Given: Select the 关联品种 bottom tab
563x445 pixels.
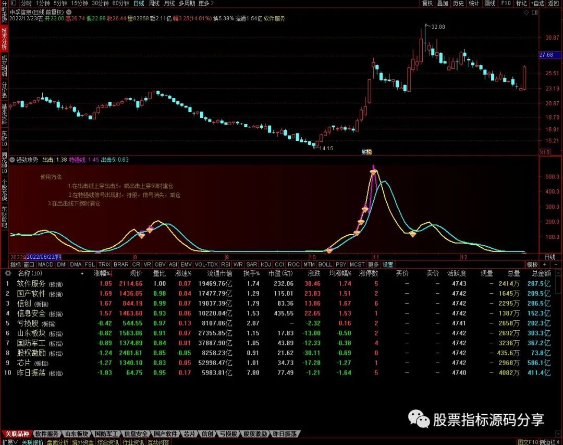Looking at the screenshot, I should tap(17, 434).
